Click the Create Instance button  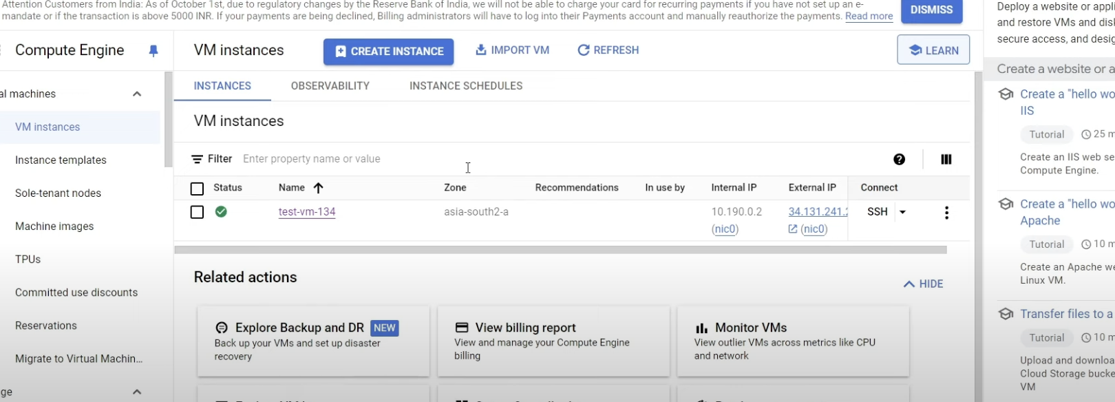(x=388, y=52)
